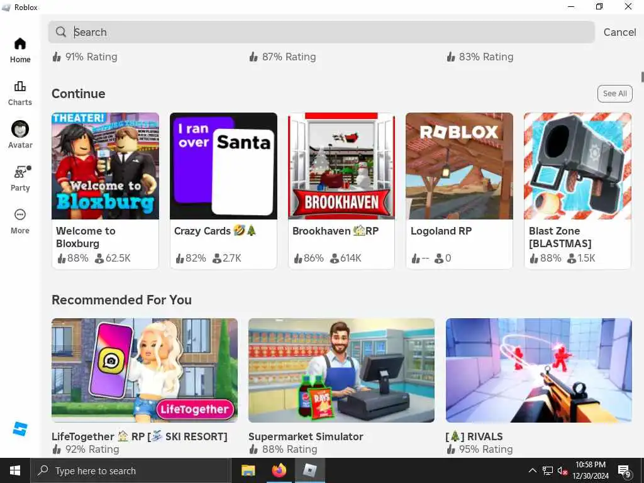Screen dimensions: 644x483
Task: Open the Home tab in sidebar
Action: [20, 50]
